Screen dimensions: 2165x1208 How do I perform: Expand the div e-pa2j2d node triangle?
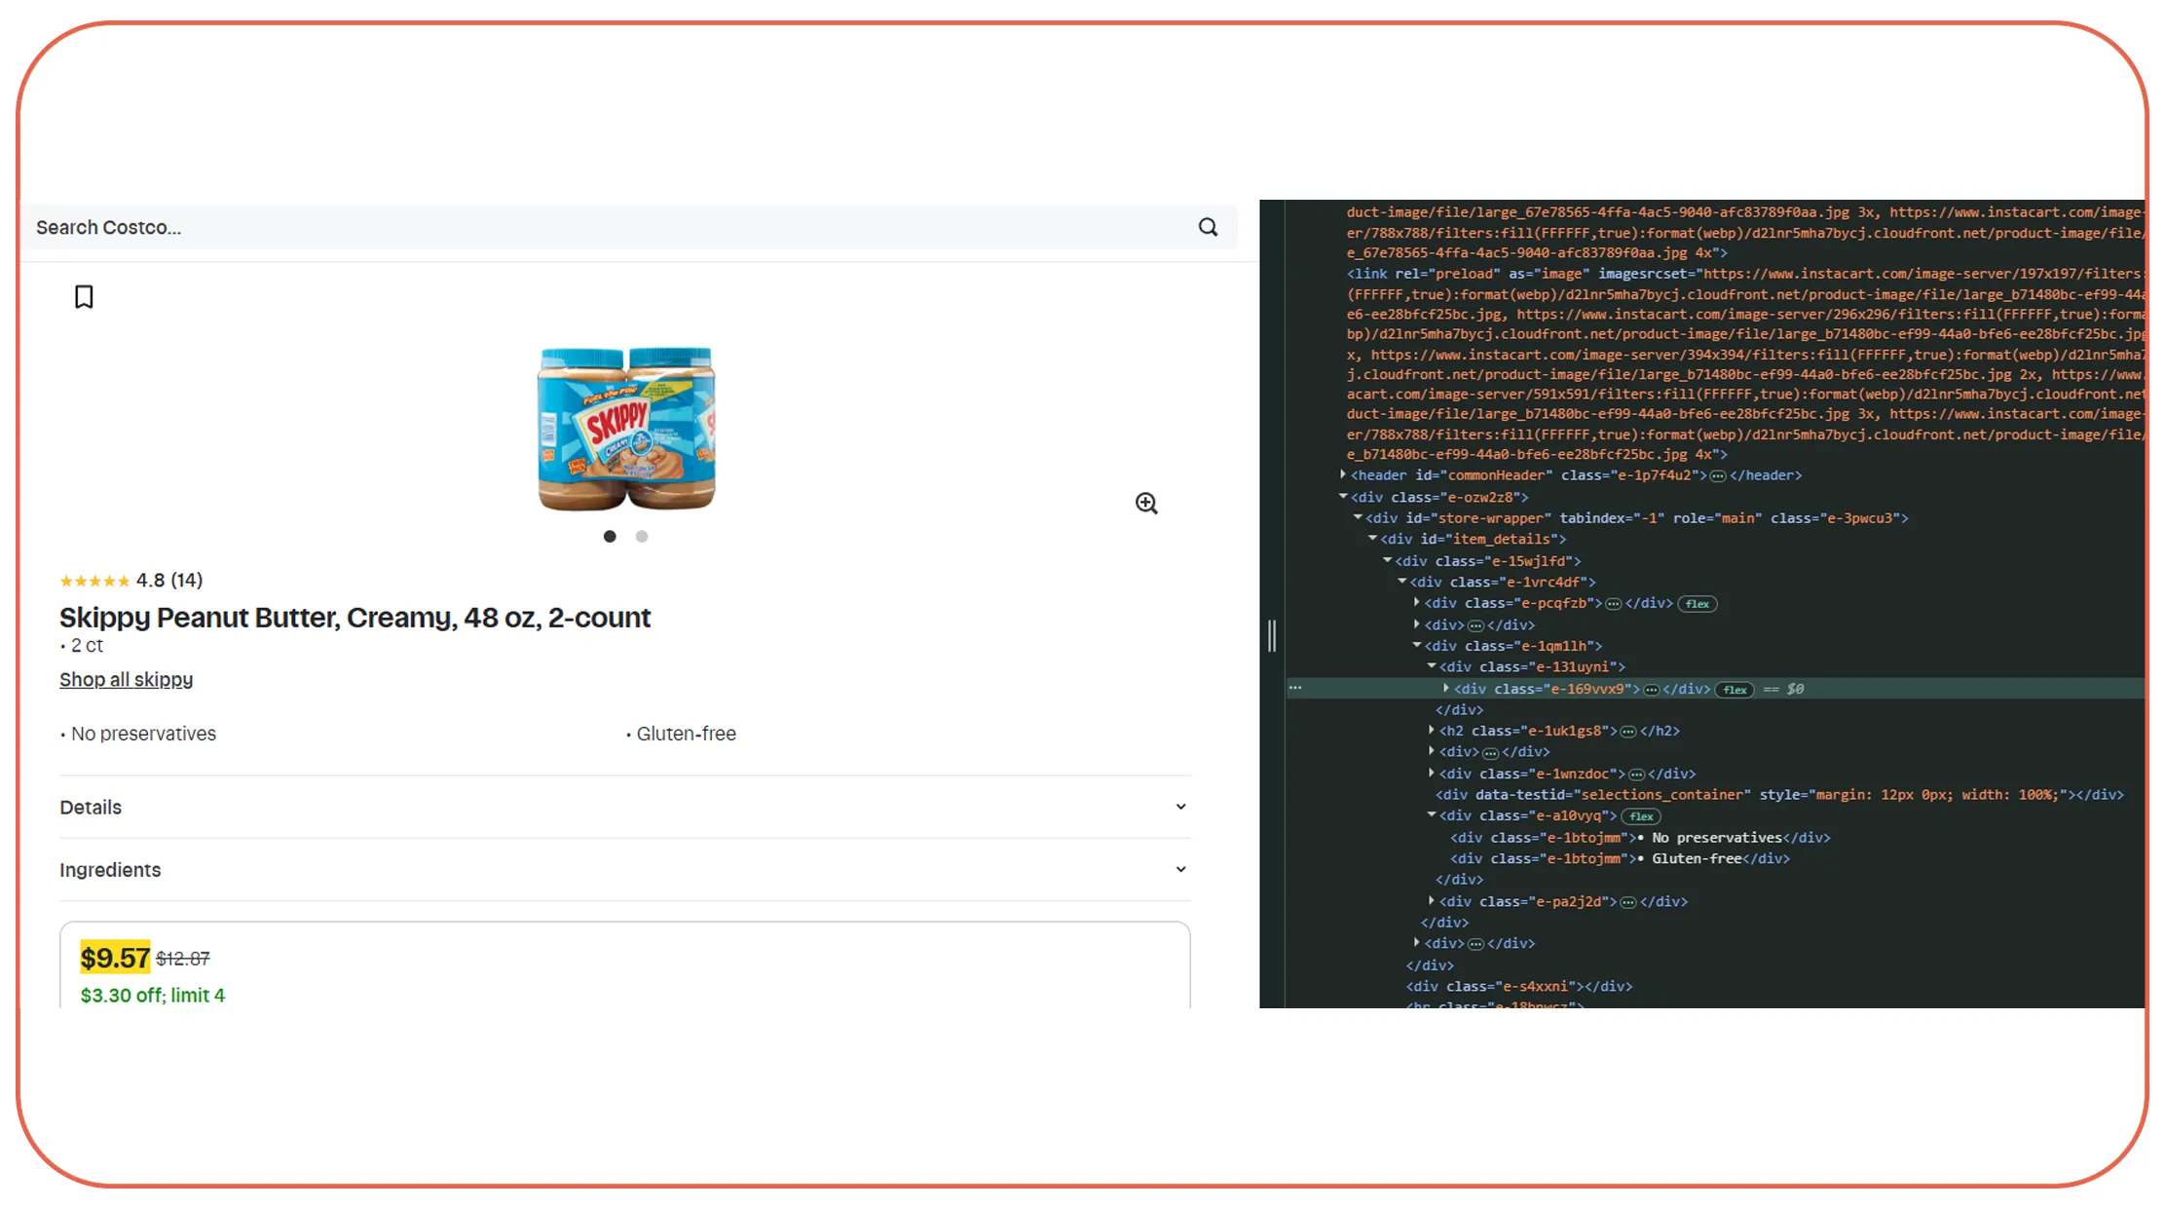point(1432,900)
